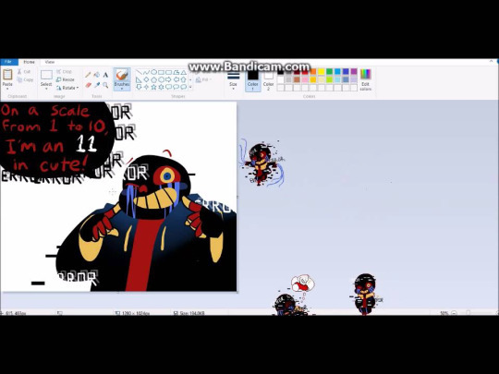The height and width of the screenshot is (374, 499).
Task: Choose the Right arrow shape
Action: [169, 79]
